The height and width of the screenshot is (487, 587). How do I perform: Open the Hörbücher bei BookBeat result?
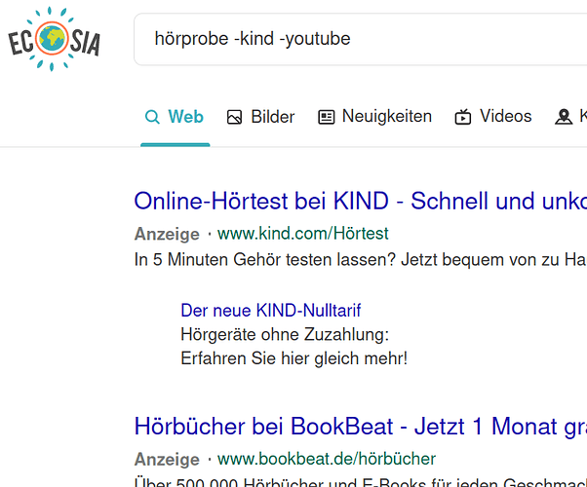point(361,427)
